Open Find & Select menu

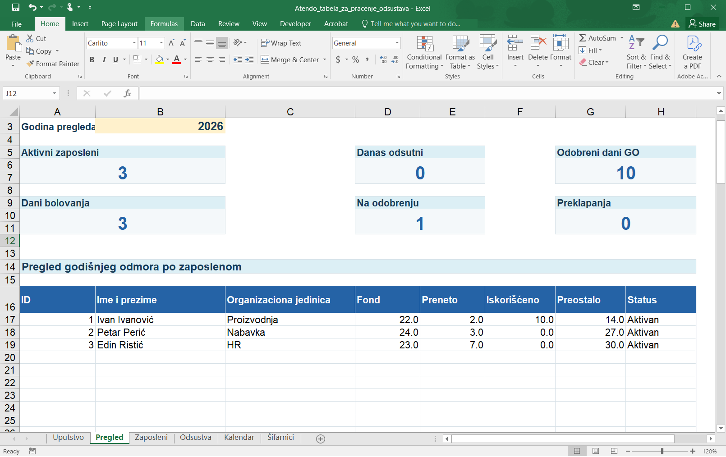coord(660,52)
